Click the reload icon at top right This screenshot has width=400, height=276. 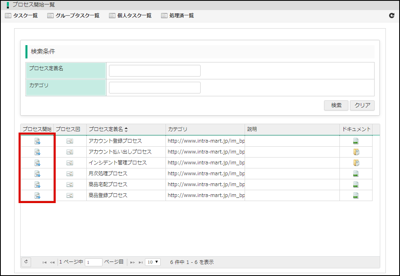391,16
